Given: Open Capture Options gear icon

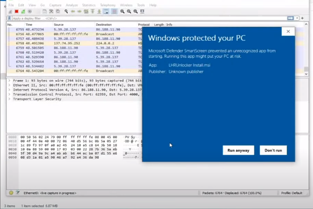Looking at the screenshot, I should tap(30, 11).
